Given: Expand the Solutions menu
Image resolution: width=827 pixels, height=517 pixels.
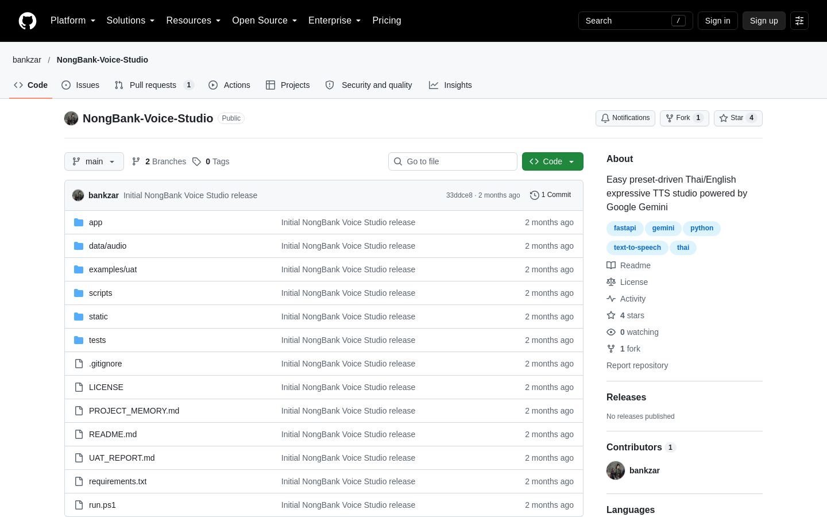Looking at the screenshot, I should [x=130, y=21].
